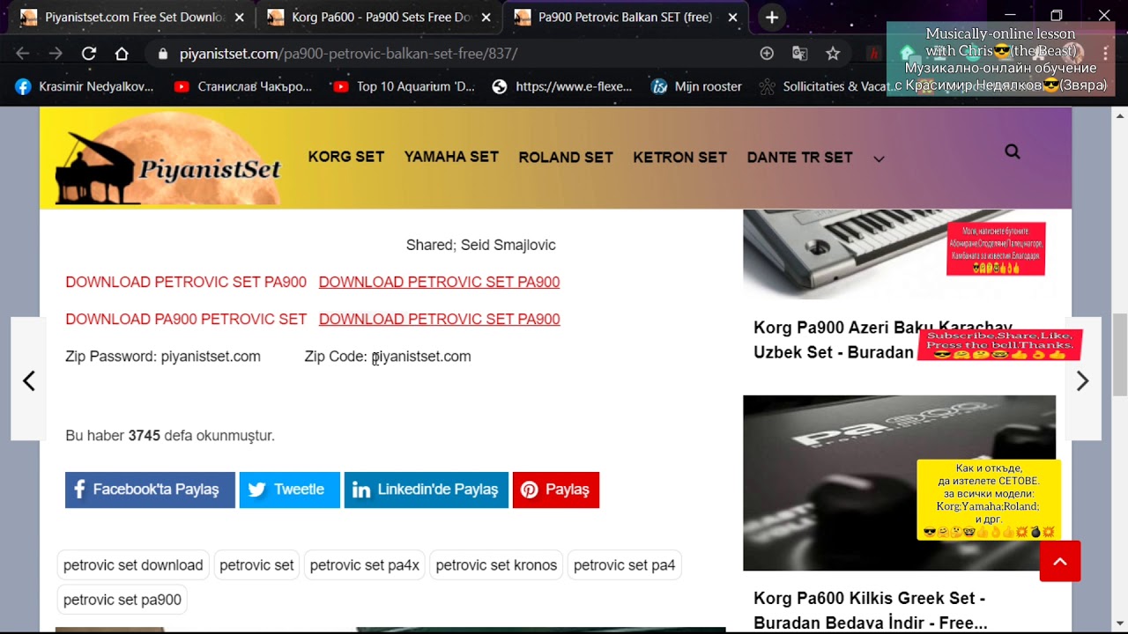The height and width of the screenshot is (634, 1128).
Task: Reload the page with the refresh icon
Action: (x=89, y=54)
